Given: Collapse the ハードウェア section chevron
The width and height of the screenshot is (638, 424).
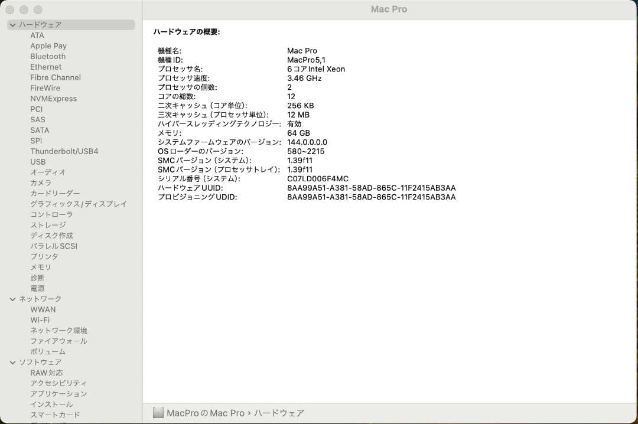Looking at the screenshot, I should pyautogui.click(x=12, y=25).
